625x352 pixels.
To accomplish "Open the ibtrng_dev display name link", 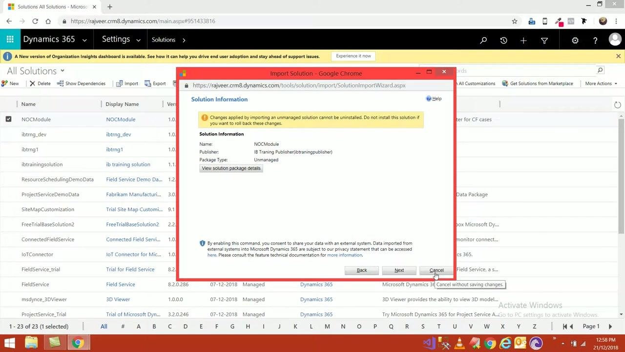I will pyautogui.click(x=119, y=134).
